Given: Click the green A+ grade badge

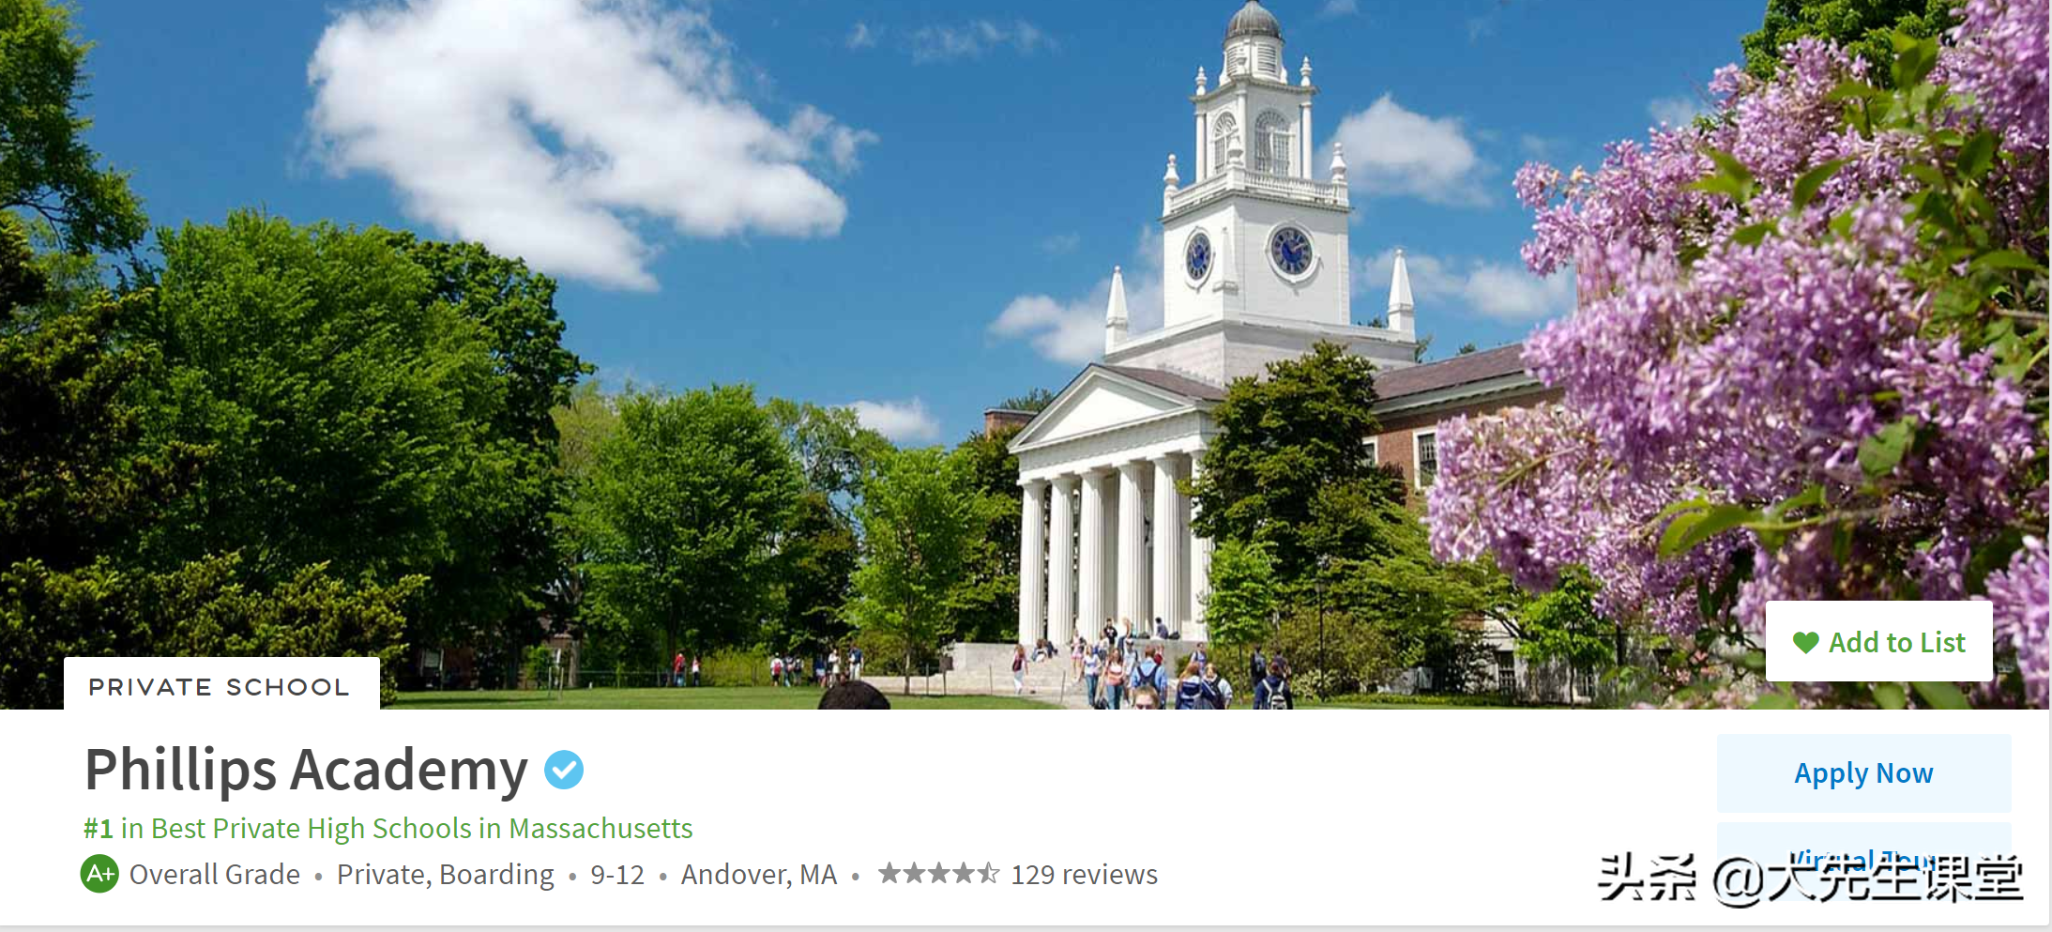Looking at the screenshot, I should [99, 874].
